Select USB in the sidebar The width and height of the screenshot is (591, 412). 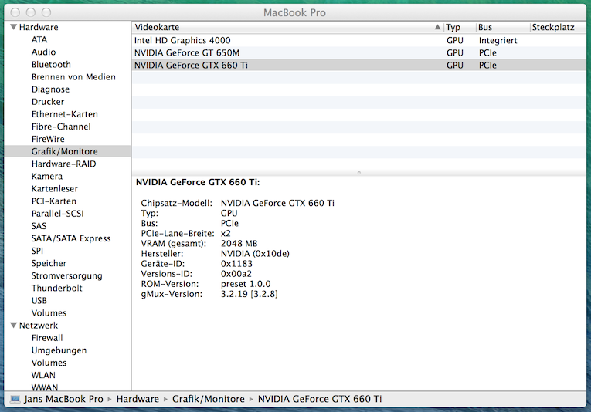(x=39, y=300)
